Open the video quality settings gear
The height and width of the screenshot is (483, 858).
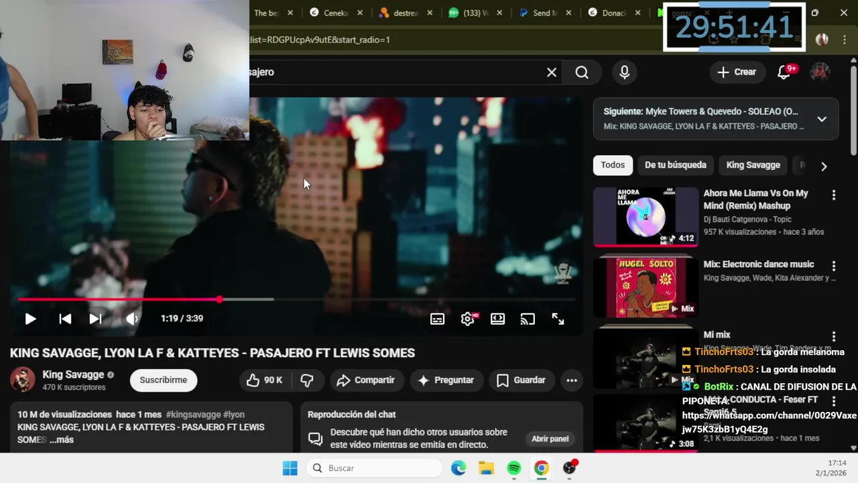468,319
